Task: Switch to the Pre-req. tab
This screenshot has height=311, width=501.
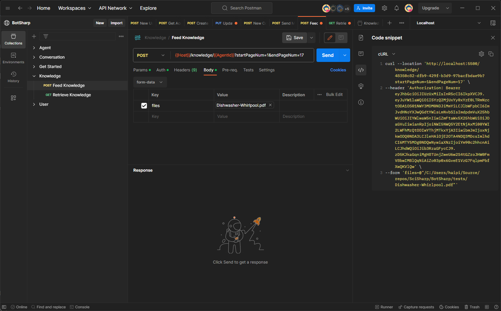Action: (x=230, y=70)
